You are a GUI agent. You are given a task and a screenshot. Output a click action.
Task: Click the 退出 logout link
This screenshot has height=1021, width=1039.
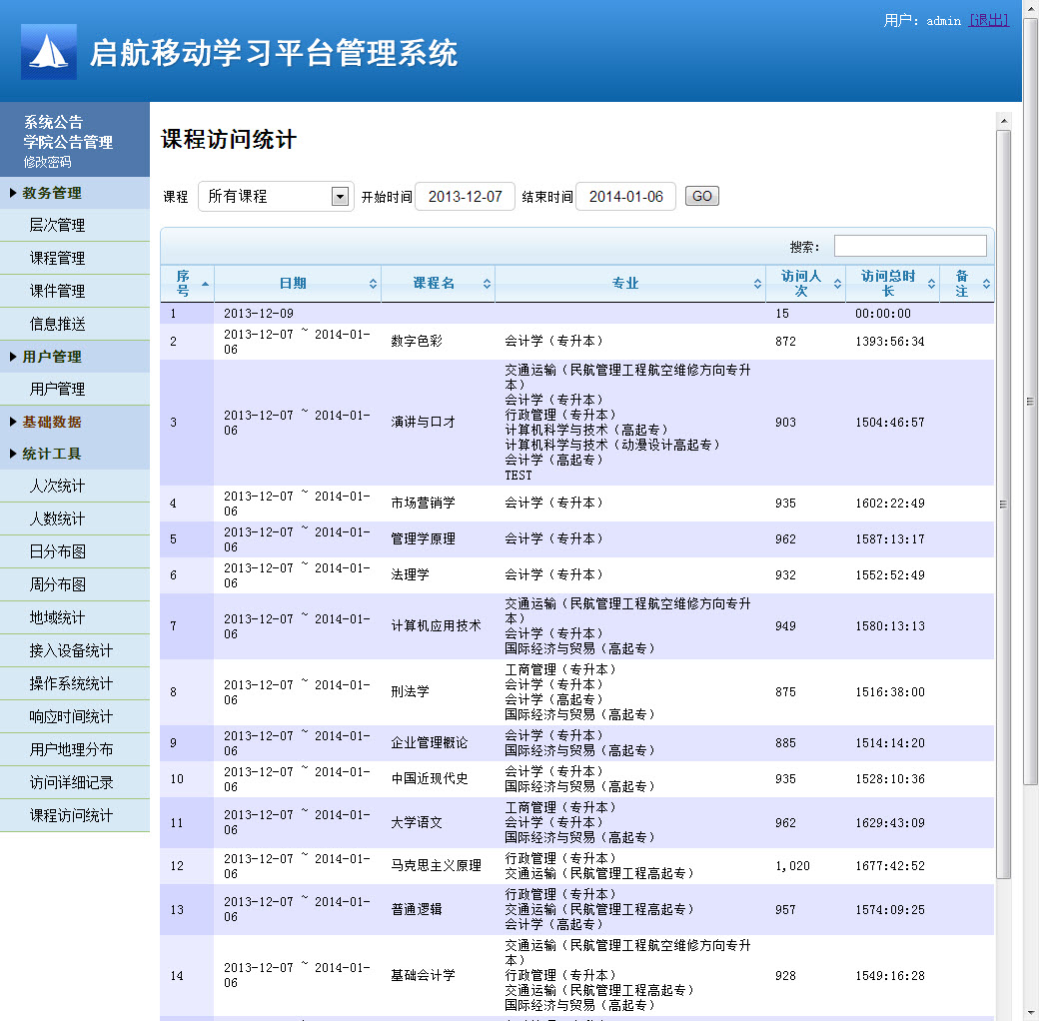(x=988, y=20)
